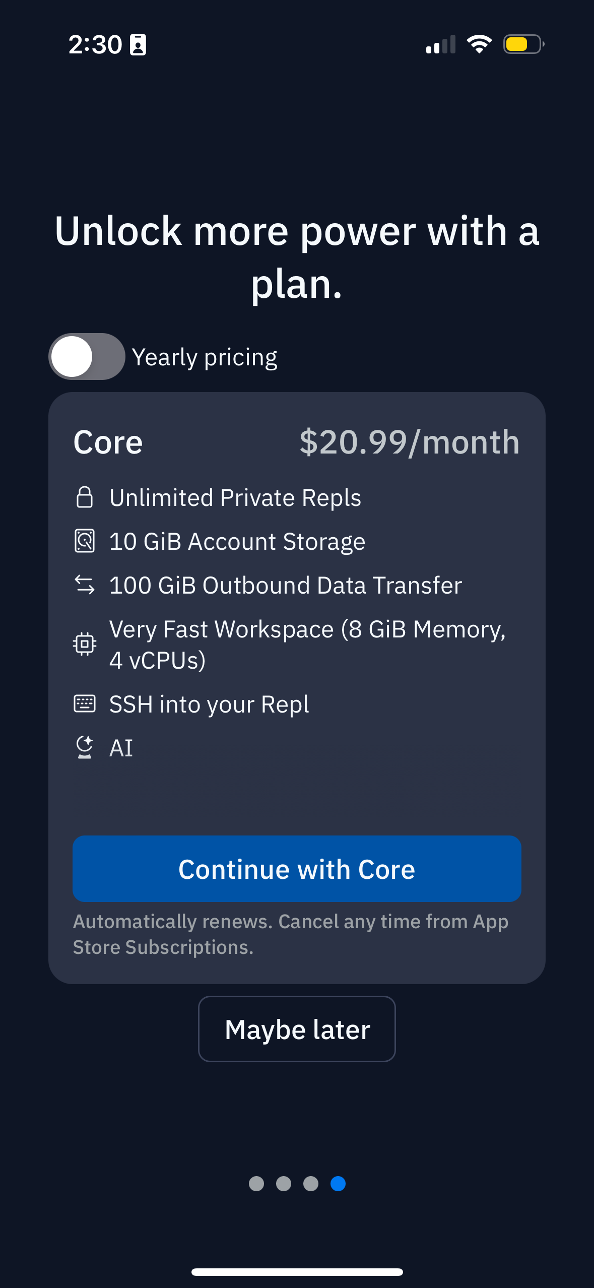Tap the $20.99/month price label
The image size is (594, 1288).
point(409,442)
